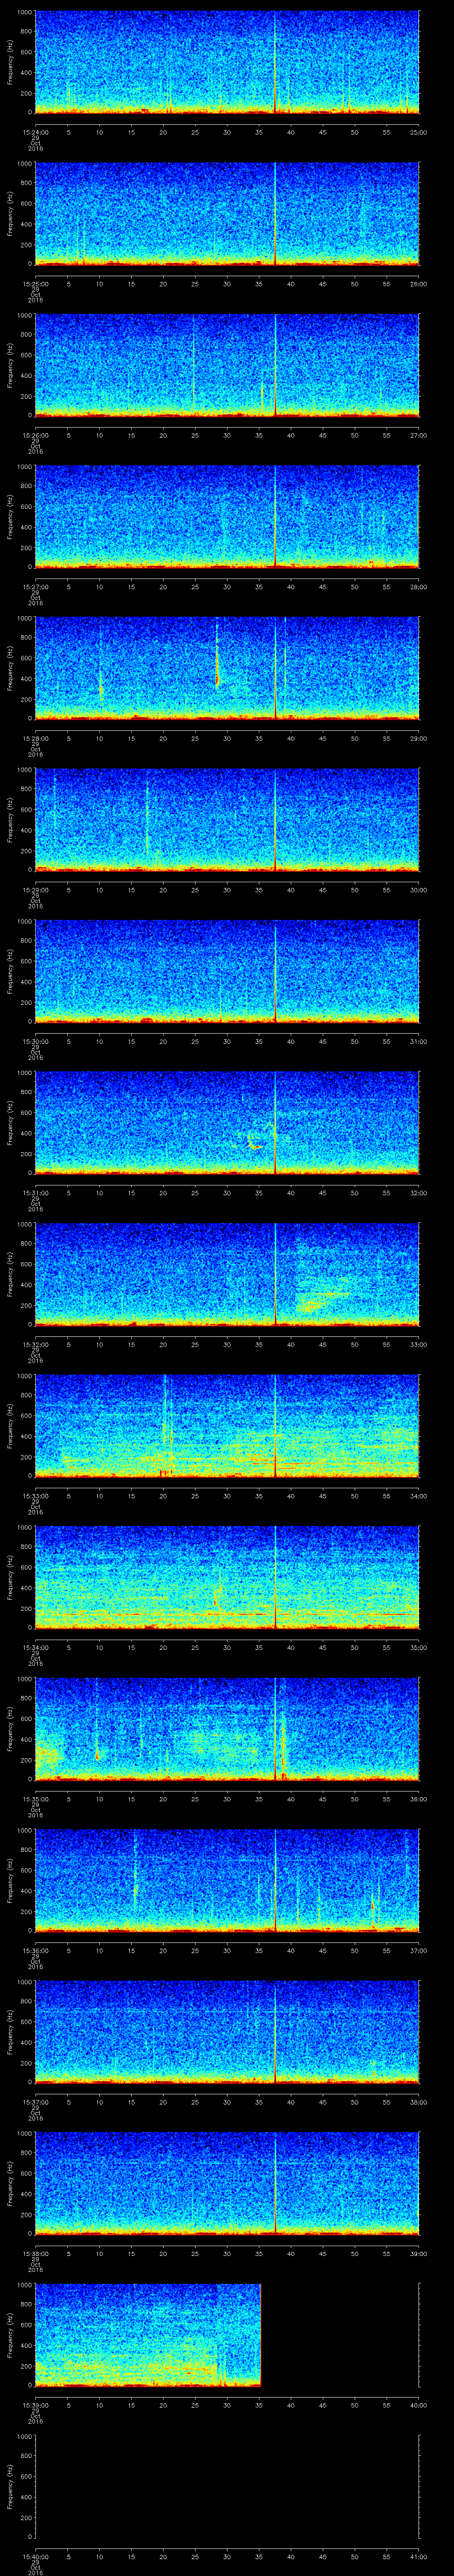Click the 15:35:00 start time label

[35, 1798]
